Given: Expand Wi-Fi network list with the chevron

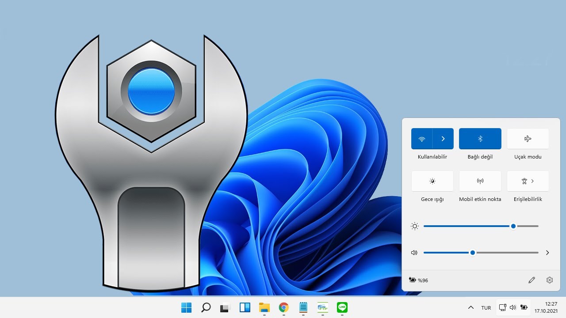Looking at the screenshot, I should [x=443, y=138].
